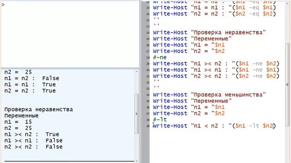Image resolution: width=291 pixels, height=163 pixels.
Task: Click output line "n1 >< n1 : False"
Action: [x=33, y=141]
